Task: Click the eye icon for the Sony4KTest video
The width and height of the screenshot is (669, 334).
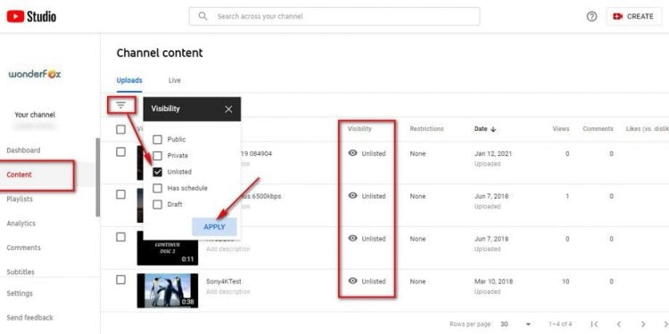Action: (352, 281)
